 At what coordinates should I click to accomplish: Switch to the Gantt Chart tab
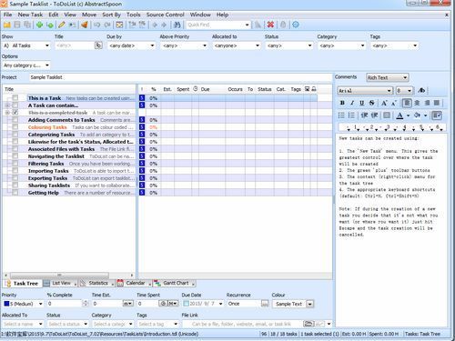click(174, 283)
